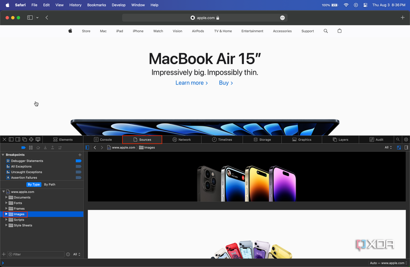Hide the navigation sidebar in Sources
Viewport: 410px width, 267px height.
click(x=87, y=148)
